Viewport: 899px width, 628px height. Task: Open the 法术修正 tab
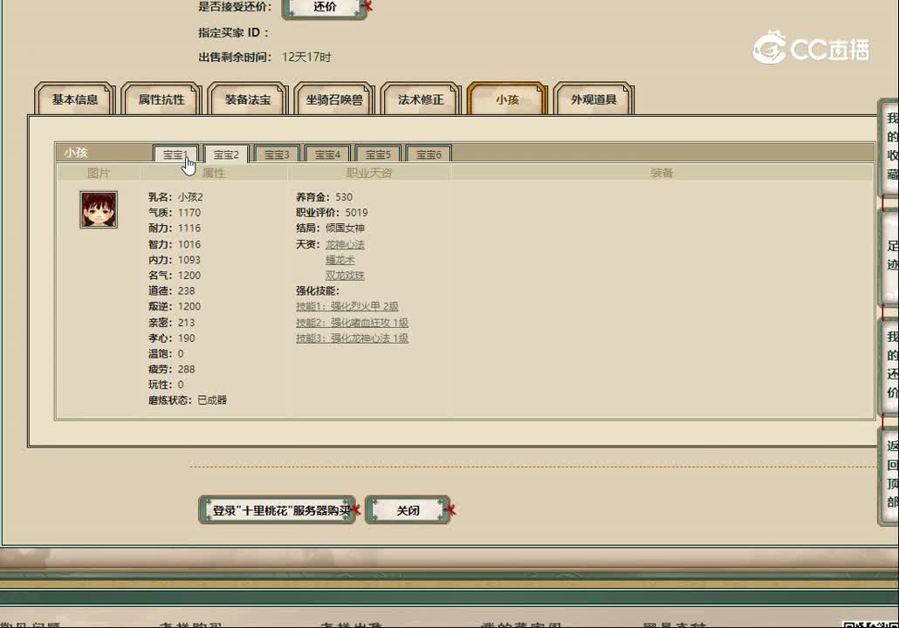(419, 99)
